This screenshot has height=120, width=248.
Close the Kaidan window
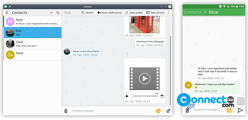pos(170,7)
